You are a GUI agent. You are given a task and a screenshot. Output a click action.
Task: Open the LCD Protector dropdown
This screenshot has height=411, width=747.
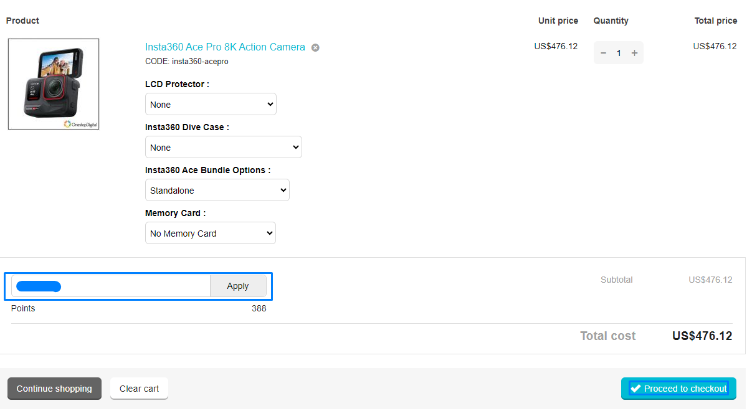pyautogui.click(x=211, y=105)
